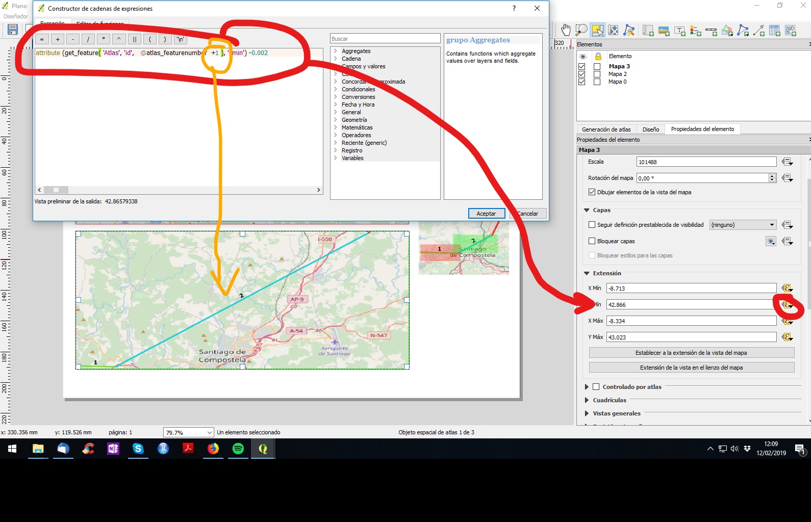The height and width of the screenshot is (522, 811).
Task: Click the Windows Start button
Action: click(x=12, y=449)
